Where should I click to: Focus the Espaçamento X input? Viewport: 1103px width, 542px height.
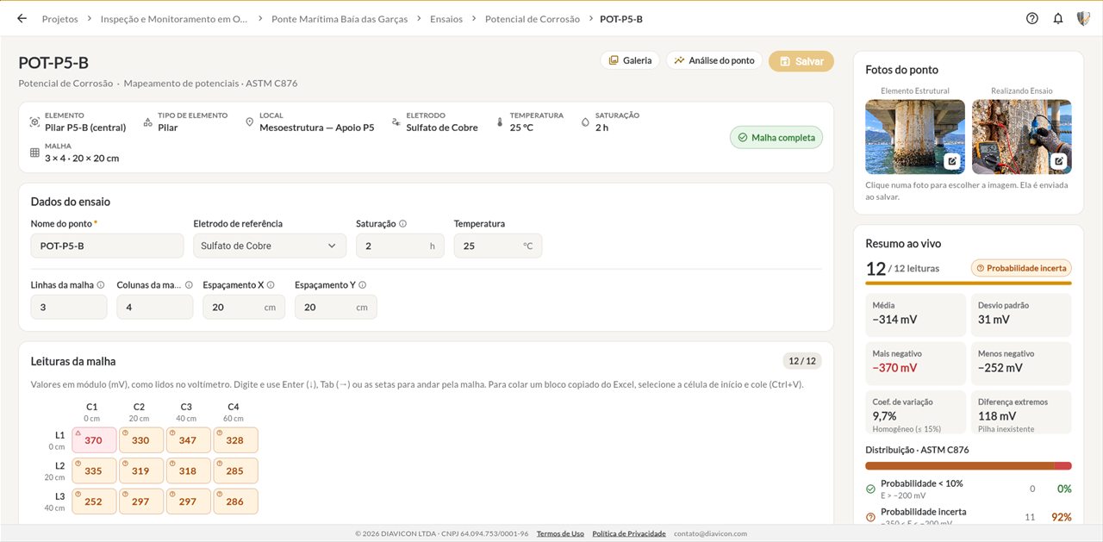[244, 307]
